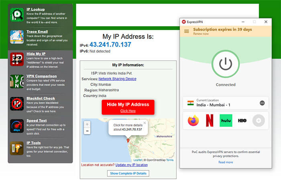Zoom out on the map
Screen dimensions: 281x182
87,131
